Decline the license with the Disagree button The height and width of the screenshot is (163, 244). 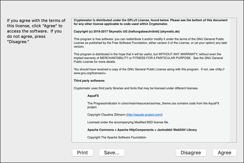(x=191, y=153)
